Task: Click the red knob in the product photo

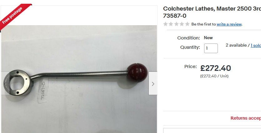Action: click(137, 73)
